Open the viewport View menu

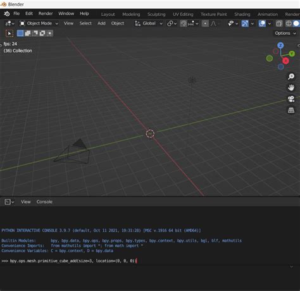click(x=68, y=23)
